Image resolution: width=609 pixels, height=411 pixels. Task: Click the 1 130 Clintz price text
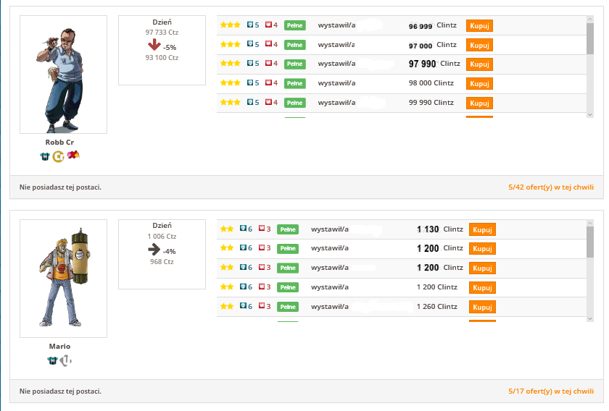pyautogui.click(x=439, y=229)
